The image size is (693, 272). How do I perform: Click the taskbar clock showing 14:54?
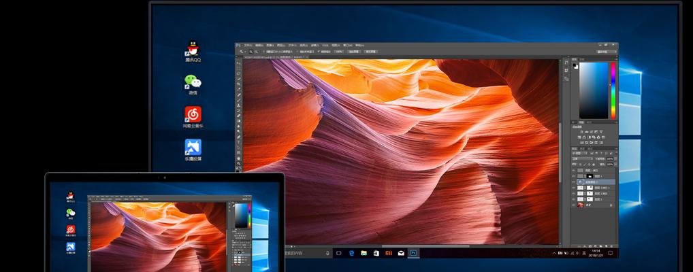(595, 253)
